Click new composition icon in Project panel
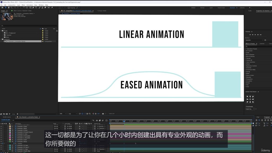 coord(7,114)
